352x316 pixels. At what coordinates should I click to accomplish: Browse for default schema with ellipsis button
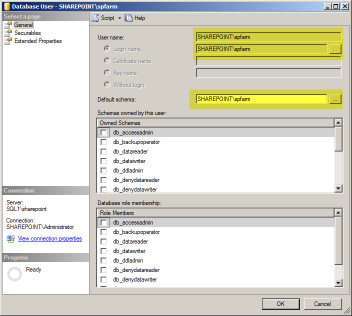pos(335,99)
